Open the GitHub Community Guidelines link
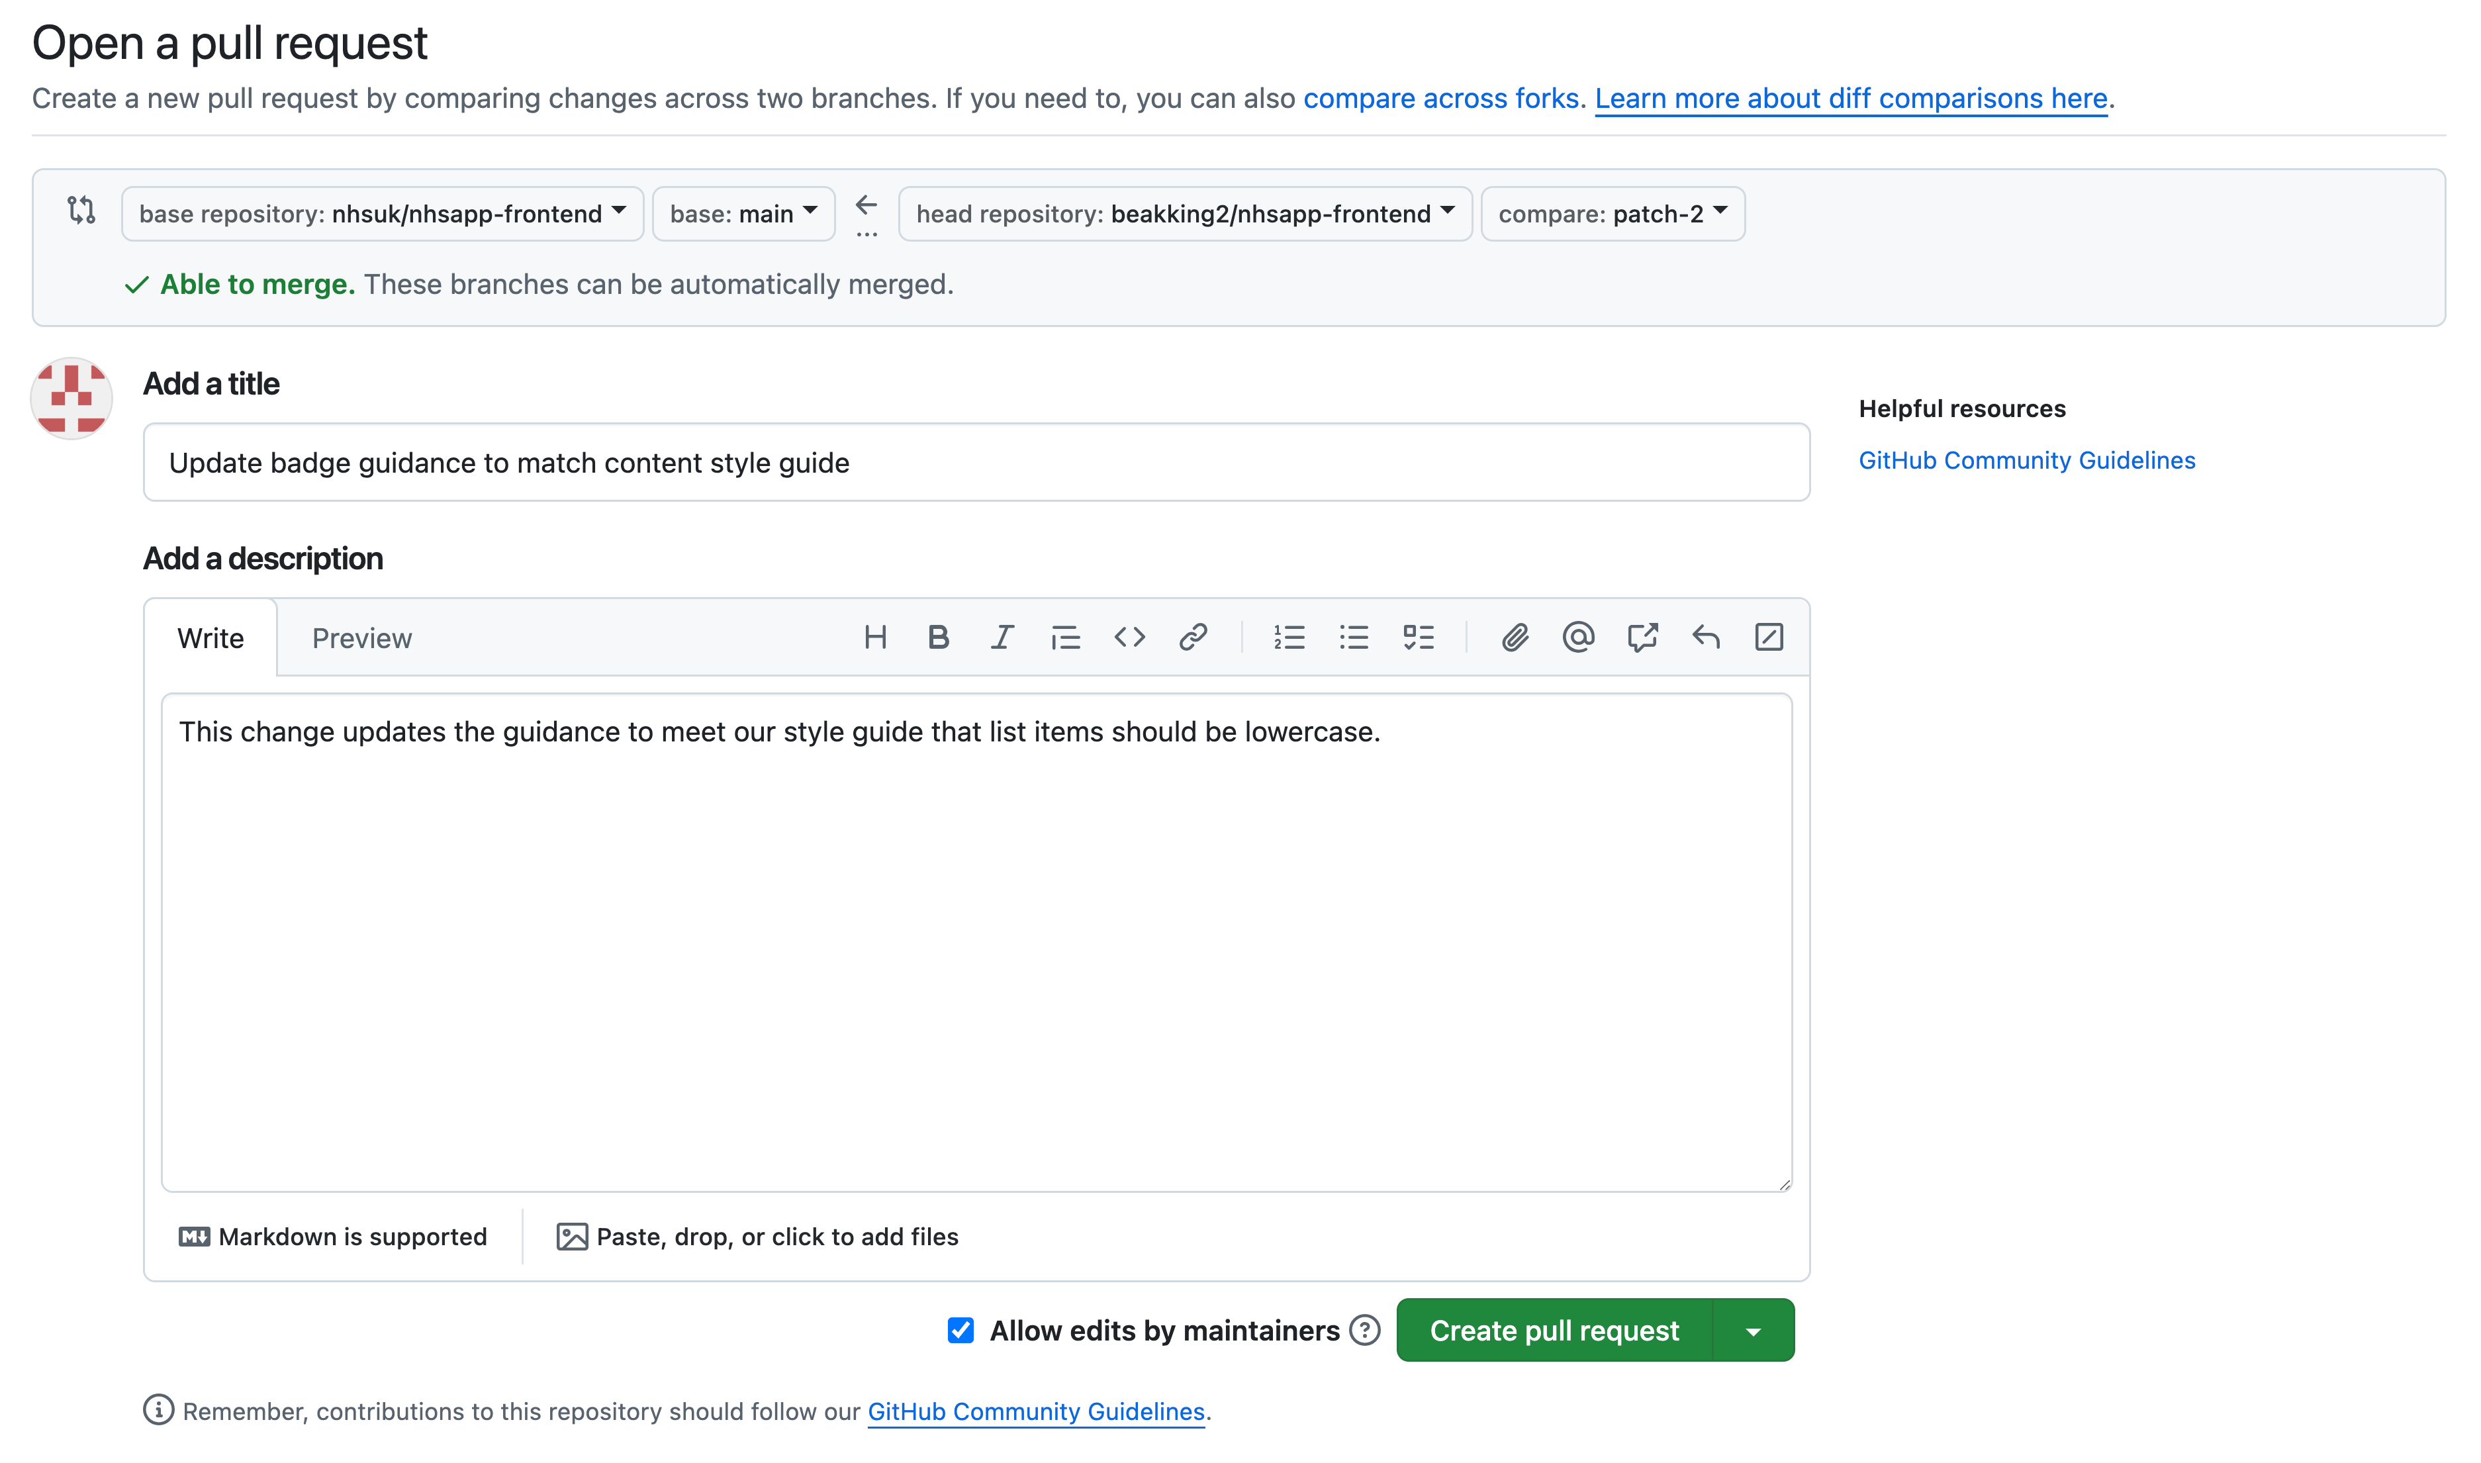The image size is (2481, 1463). (2027, 459)
